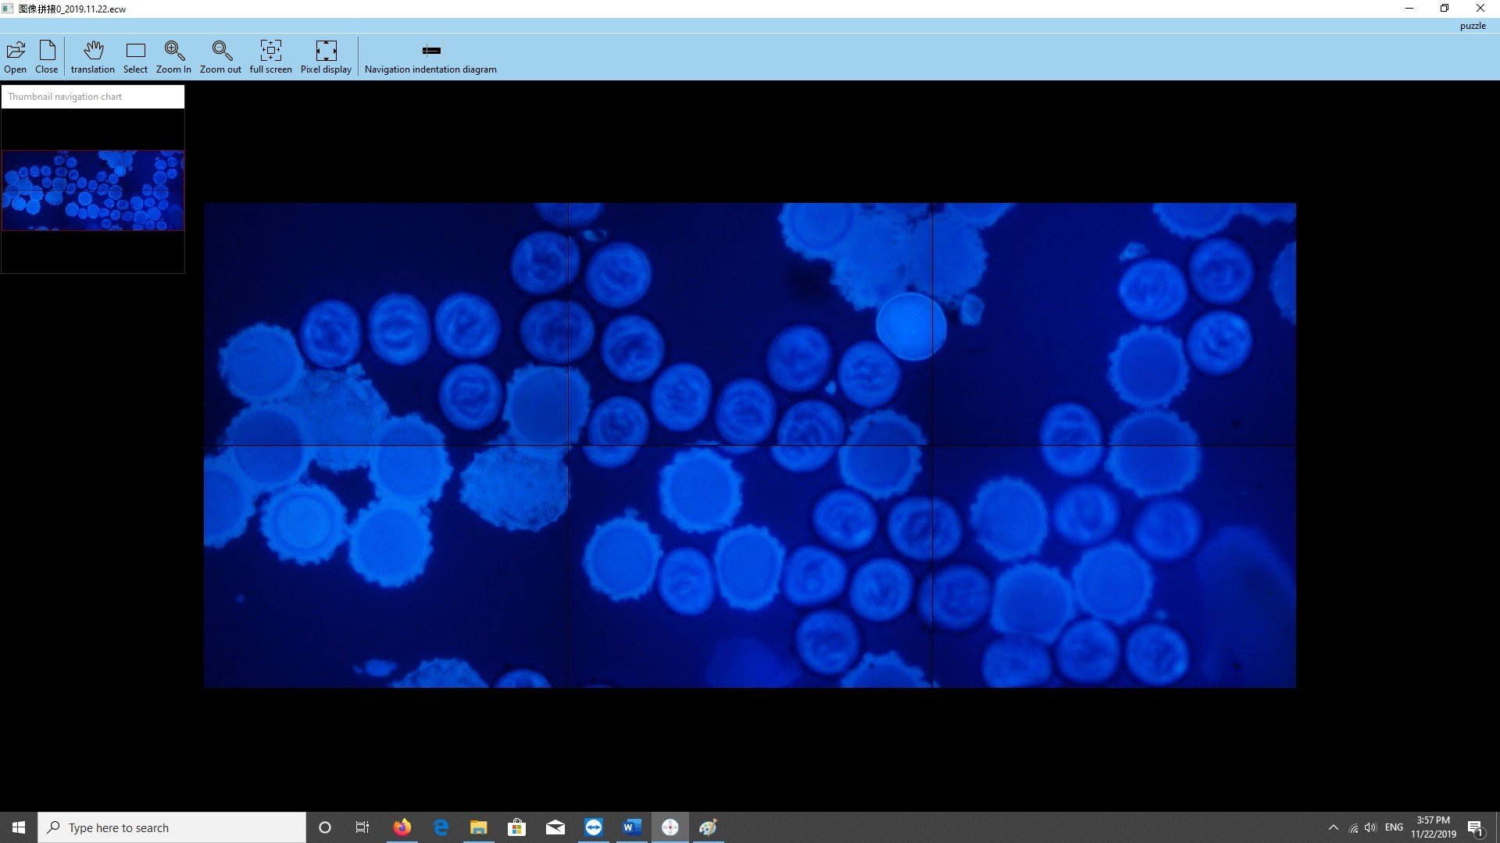1500x843 pixels.
Task: Open Microsoft Store from taskbar
Action: (517, 827)
